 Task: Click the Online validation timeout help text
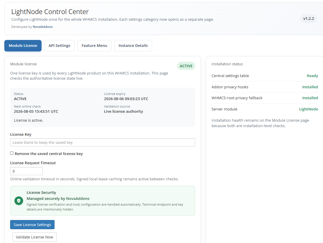point(94,179)
